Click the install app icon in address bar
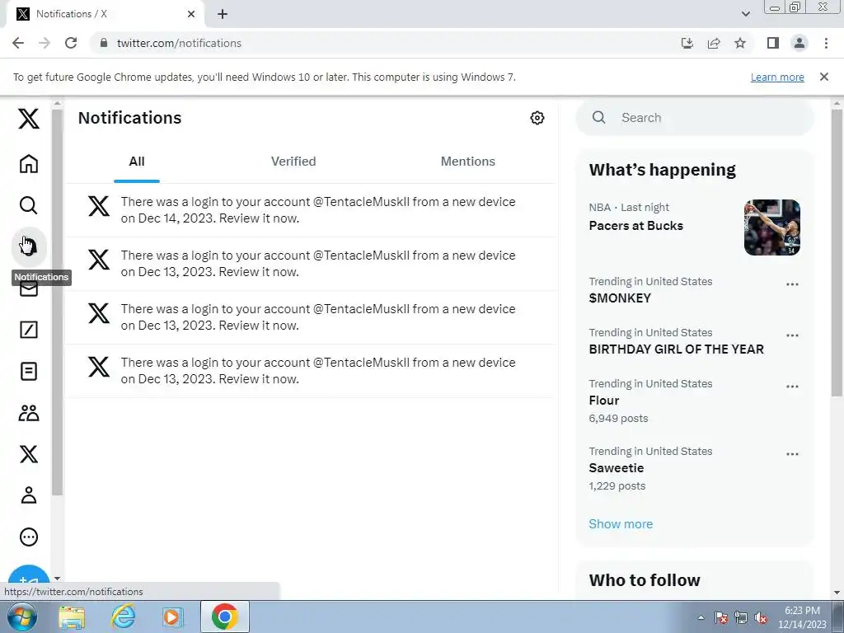The width and height of the screenshot is (844, 633). (x=687, y=43)
